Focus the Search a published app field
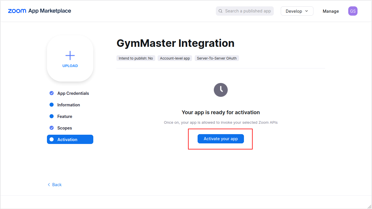This screenshot has width=372, height=209. 248,11
